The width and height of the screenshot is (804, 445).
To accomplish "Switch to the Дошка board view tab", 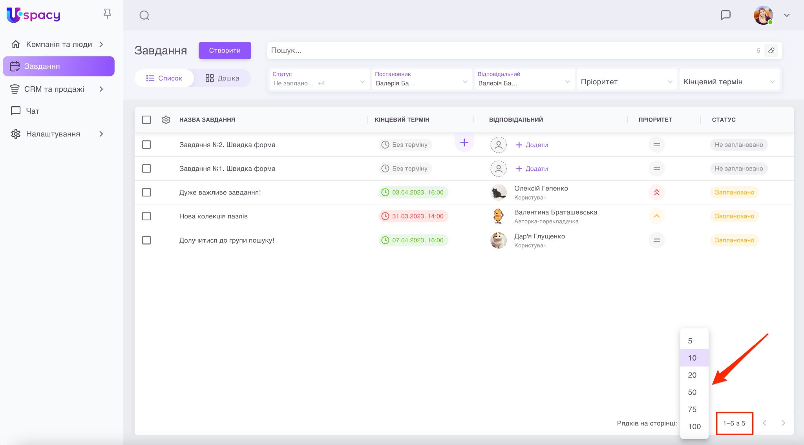I will click(222, 78).
